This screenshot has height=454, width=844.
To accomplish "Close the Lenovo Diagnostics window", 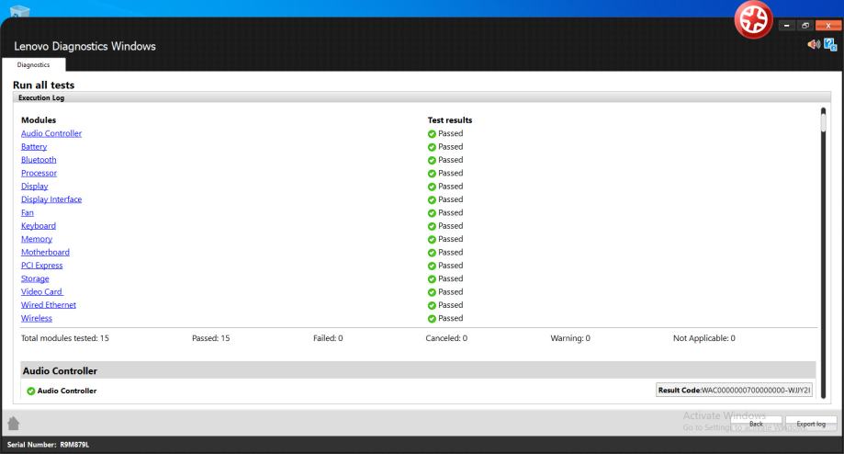I will [828, 26].
